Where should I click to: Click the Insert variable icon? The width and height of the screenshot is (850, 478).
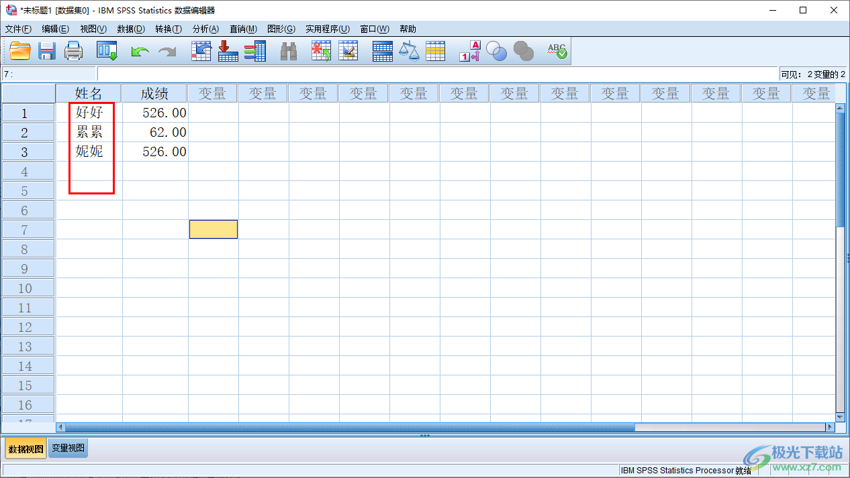(348, 51)
